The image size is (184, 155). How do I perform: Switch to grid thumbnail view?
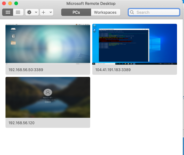(8, 12)
